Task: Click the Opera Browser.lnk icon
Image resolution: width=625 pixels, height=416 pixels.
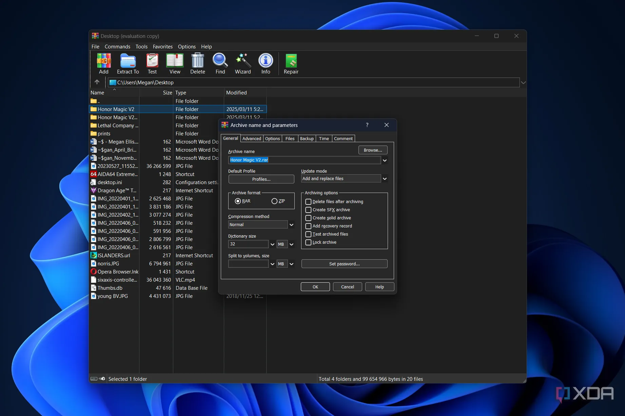Action: 94,271
